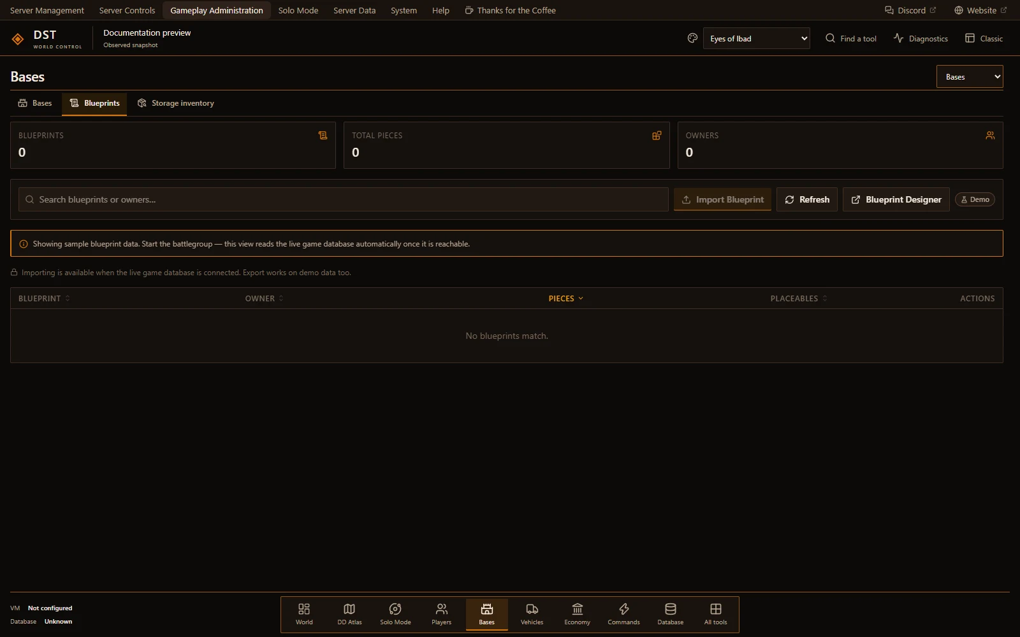Switch to the Bases tab
The height and width of the screenshot is (637, 1020).
coord(35,103)
